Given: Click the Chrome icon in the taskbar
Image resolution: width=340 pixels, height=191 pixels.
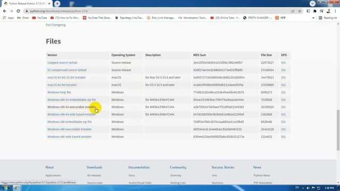Looking at the screenshot, I should click(16, 188).
